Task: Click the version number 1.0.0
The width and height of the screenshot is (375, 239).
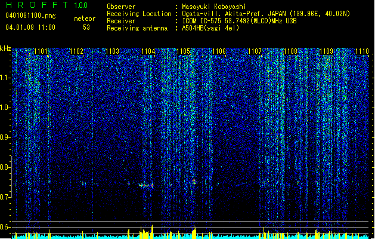Action: click(80, 5)
